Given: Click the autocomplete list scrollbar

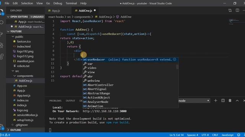Looking at the screenshot, I should tap(177, 67).
